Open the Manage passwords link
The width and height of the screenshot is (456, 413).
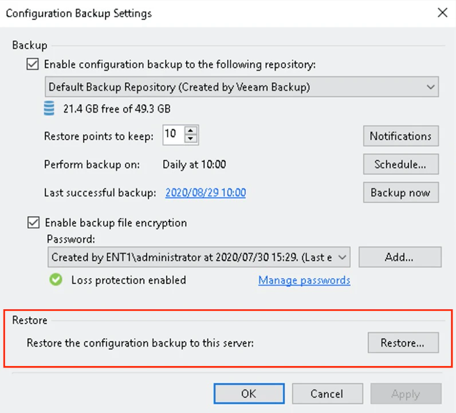[304, 280]
